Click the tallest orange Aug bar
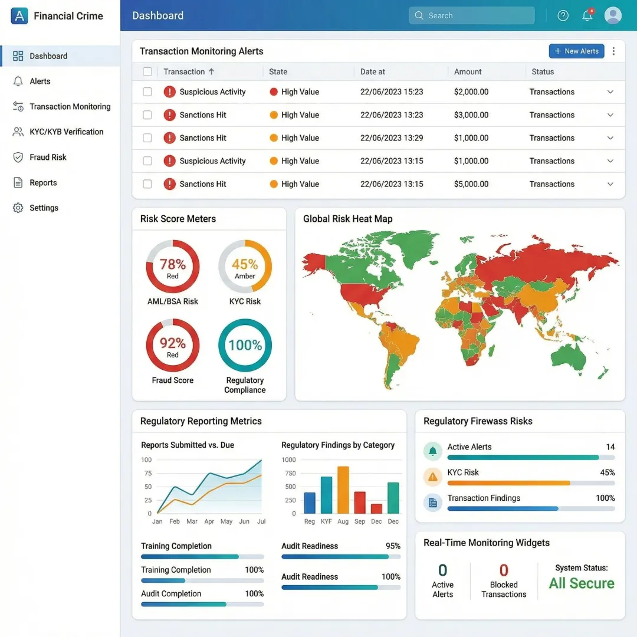This screenshot has height=637, width=637. pos(343,490)
